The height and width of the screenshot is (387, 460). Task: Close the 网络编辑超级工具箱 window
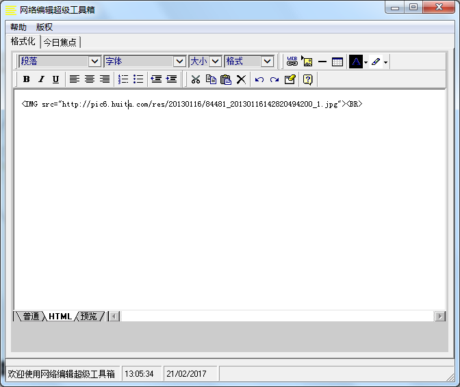[439, 8]
